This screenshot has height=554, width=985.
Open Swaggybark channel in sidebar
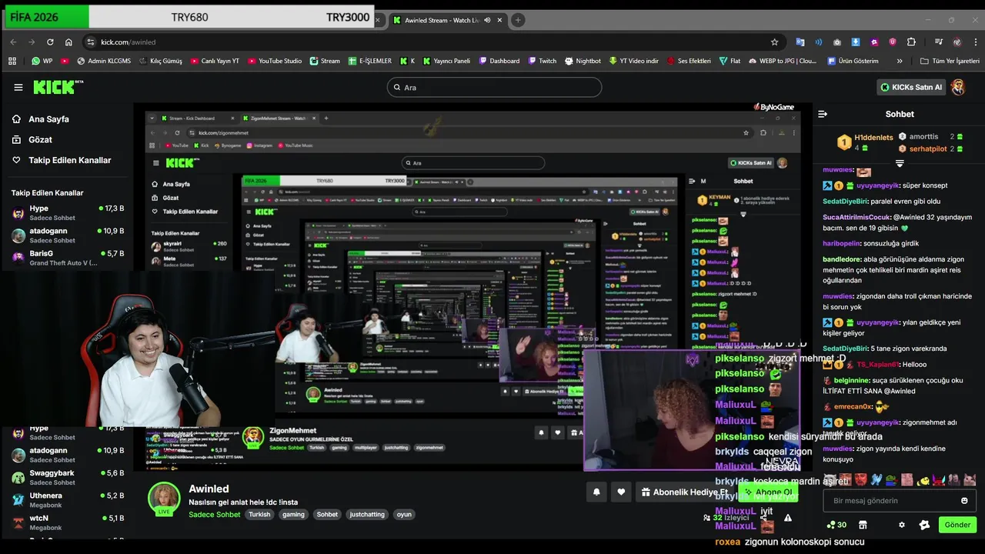point(68,477)
